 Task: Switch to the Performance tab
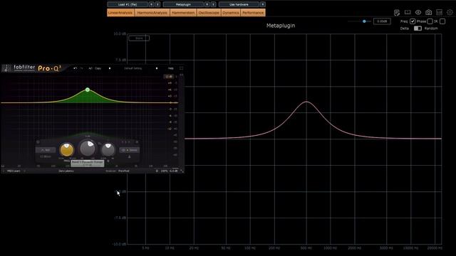253,13
